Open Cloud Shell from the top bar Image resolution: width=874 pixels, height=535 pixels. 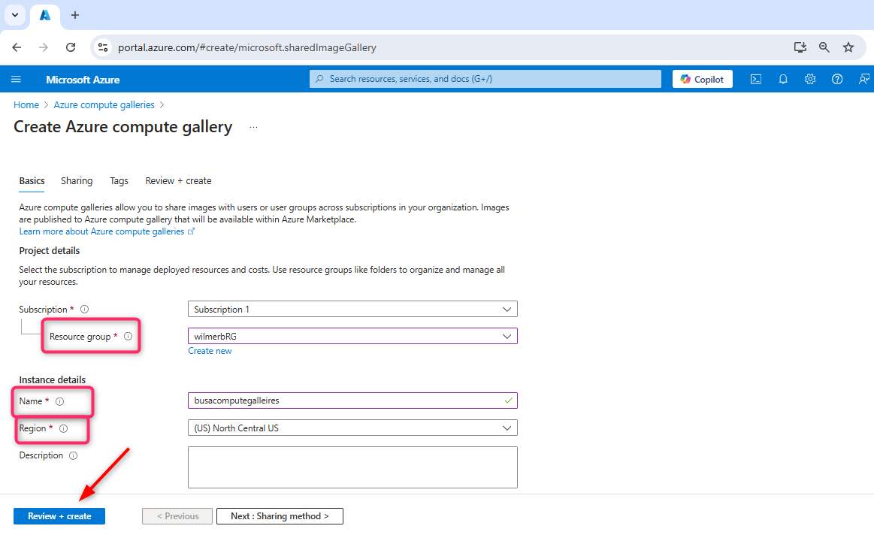756,79
